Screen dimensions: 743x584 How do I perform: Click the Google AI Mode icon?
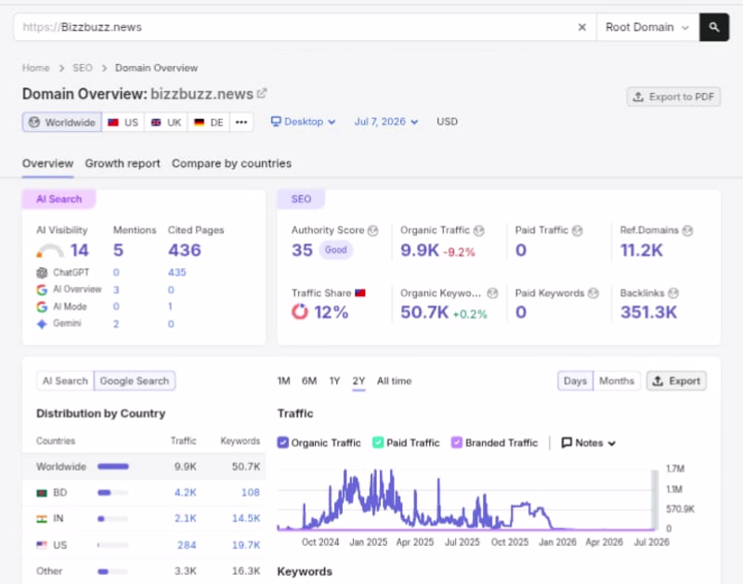click(42, 307)
